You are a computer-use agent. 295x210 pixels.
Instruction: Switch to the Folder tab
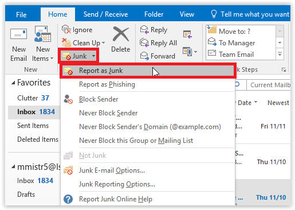[x=154, y=14]
